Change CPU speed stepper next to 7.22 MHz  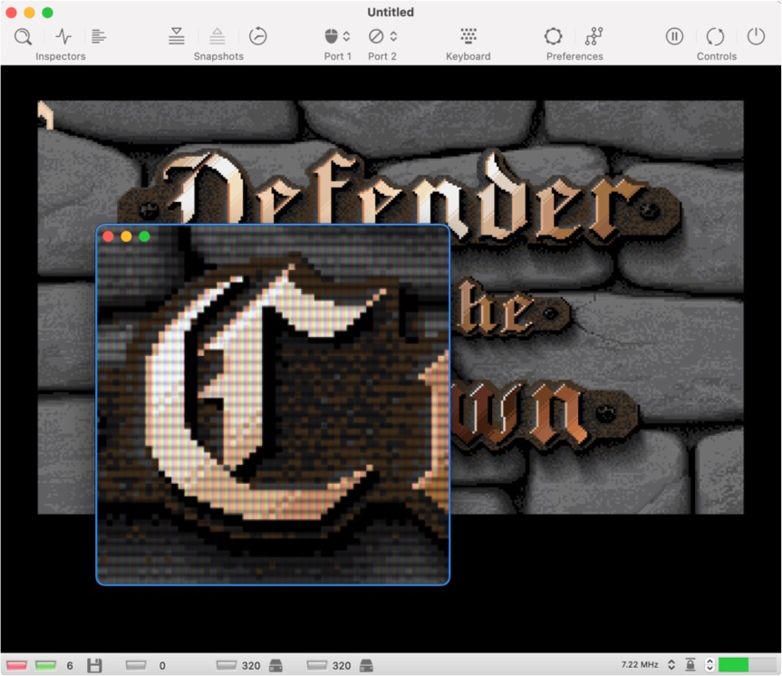pos(671,665)
